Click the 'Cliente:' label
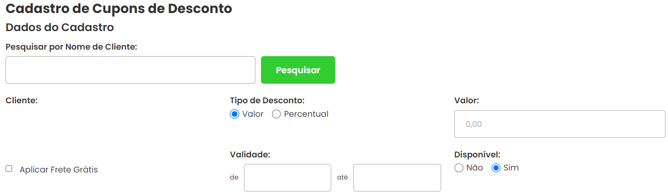The width and height of the screenshot is (668, 195). pyautogui.click(x=22, y=100)
